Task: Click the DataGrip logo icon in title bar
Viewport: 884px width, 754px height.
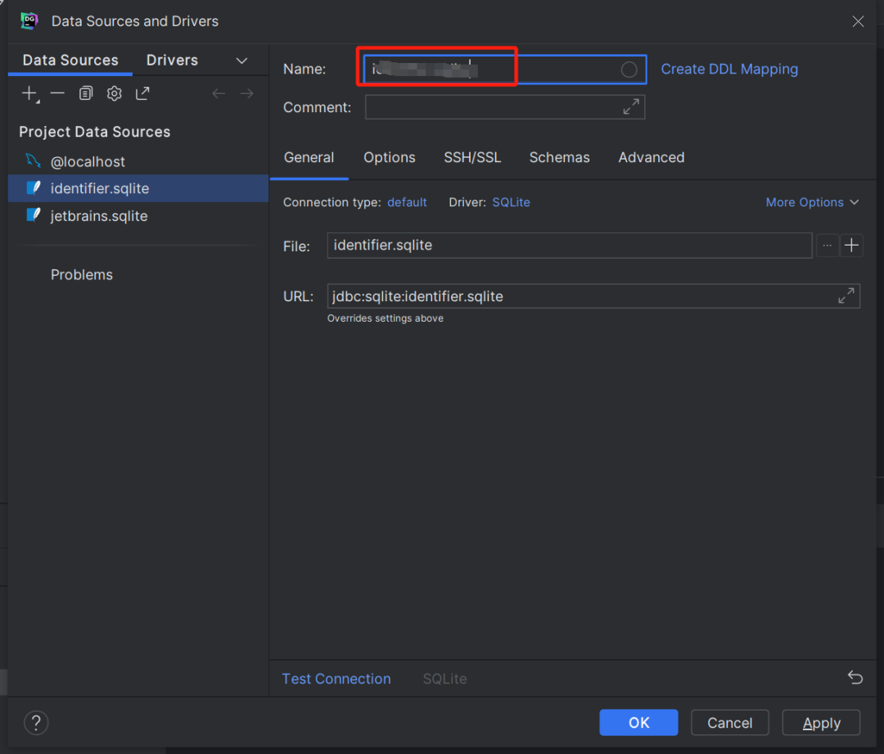Action: click(x=29, y=20)
